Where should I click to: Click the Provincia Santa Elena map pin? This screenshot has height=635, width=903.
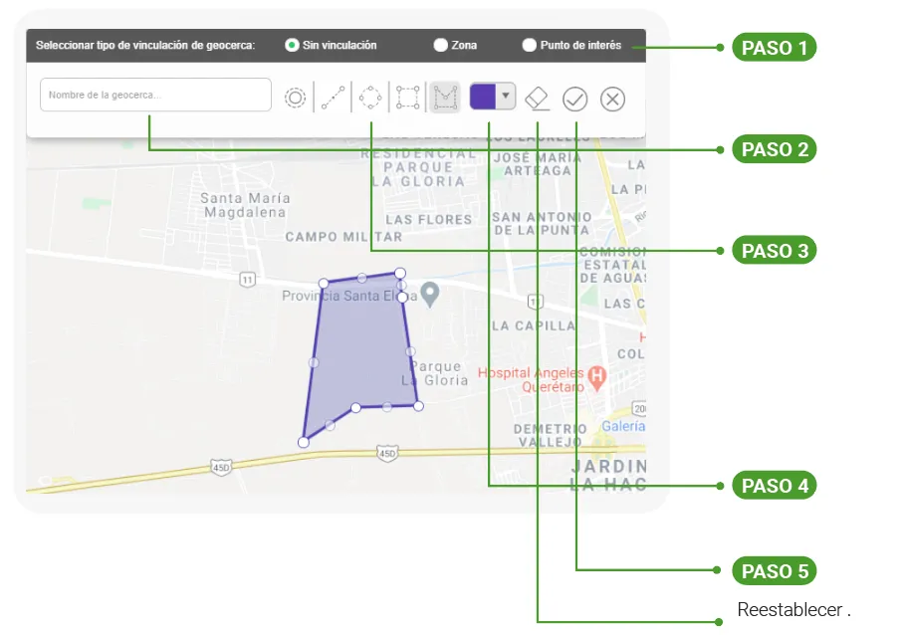(x=430, y=295)
